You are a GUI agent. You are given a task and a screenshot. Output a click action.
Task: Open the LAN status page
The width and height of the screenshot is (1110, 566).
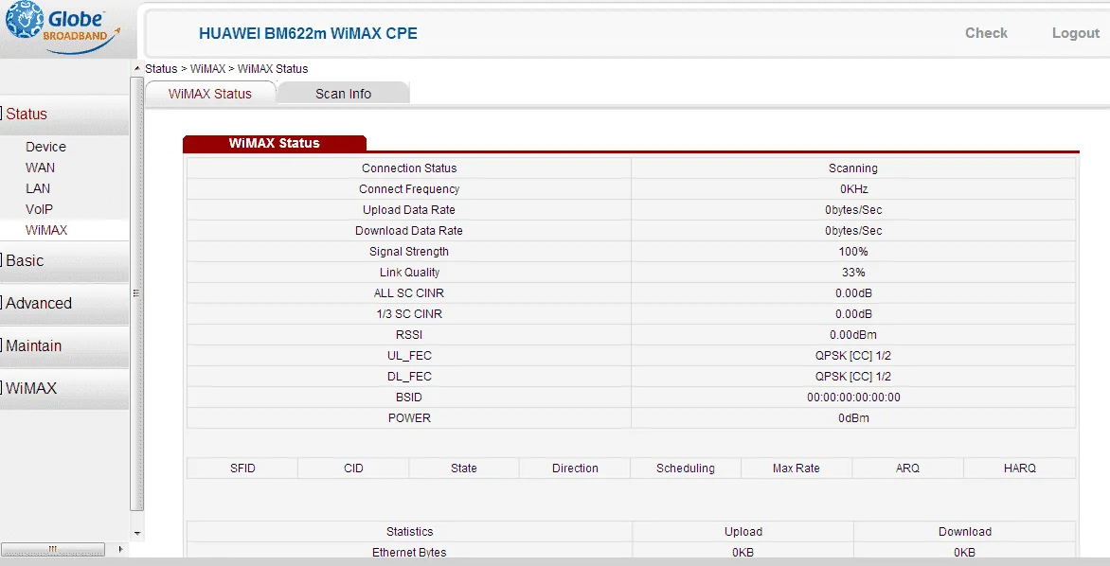coord(38,188)
